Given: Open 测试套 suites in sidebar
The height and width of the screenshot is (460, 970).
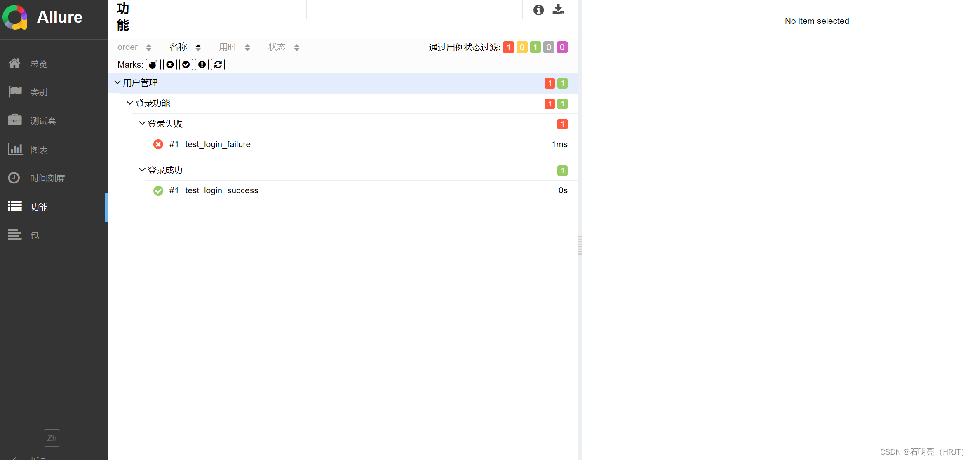Looking at the screenshot, I should pyautogui.click(x=42, y=121).
